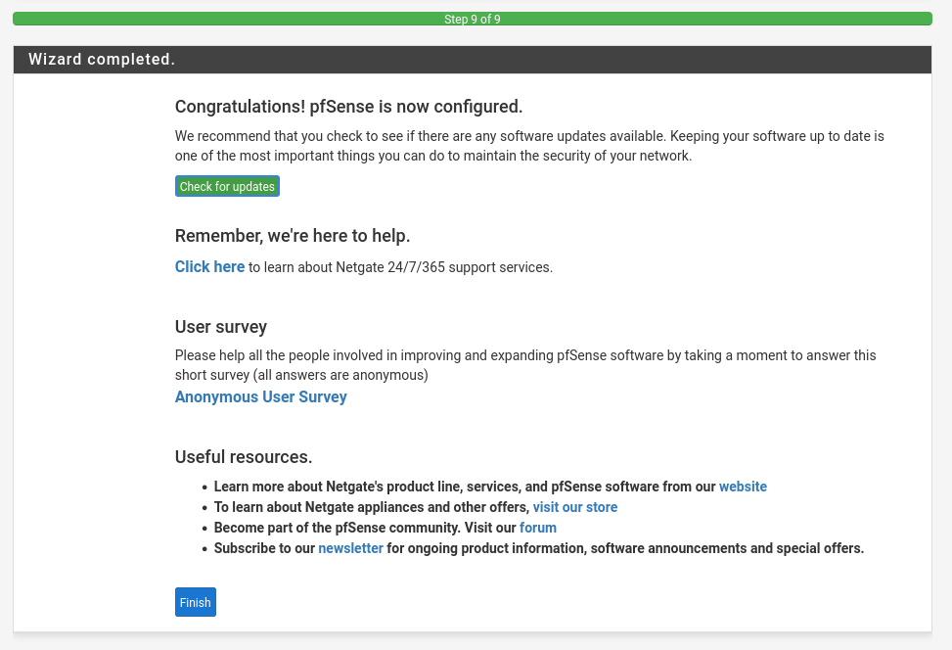Click the 'ongoing product information' bullet text

click(624, 548)
